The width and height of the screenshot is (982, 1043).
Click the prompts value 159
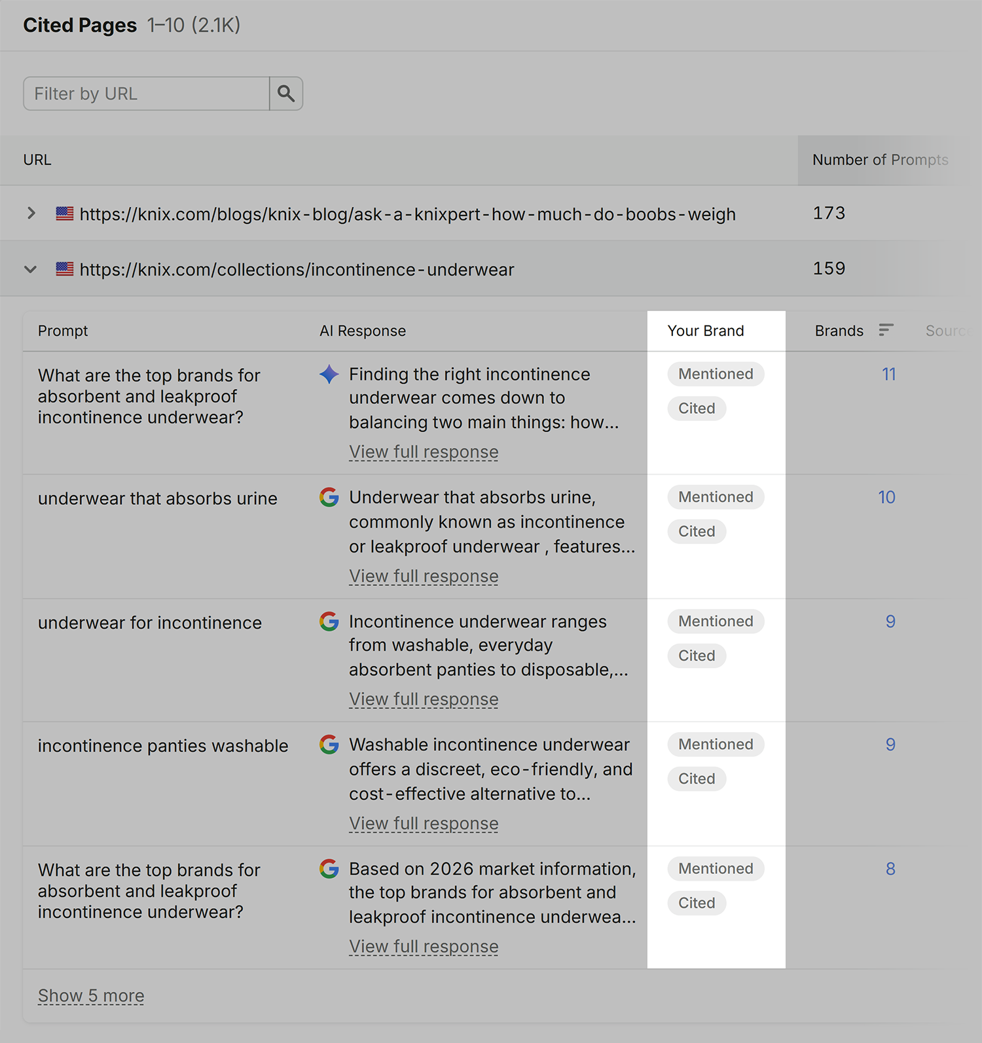tap(829, 268)
